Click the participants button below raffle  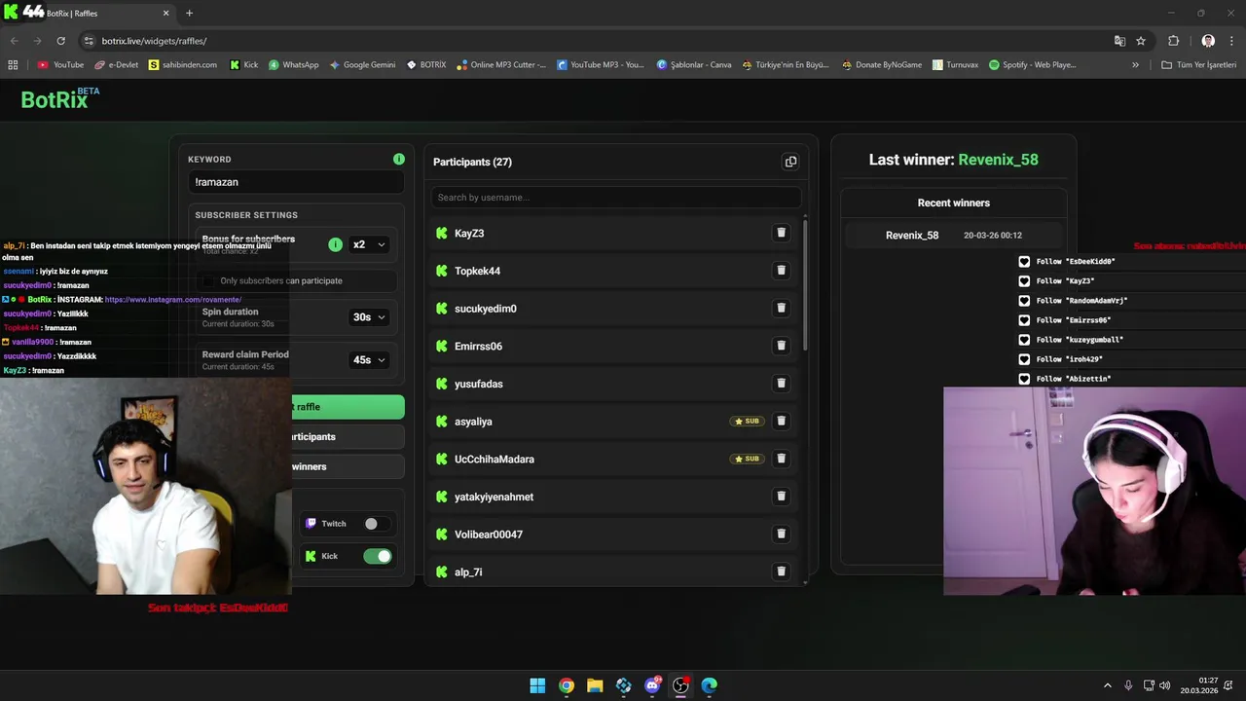point(348,436)
